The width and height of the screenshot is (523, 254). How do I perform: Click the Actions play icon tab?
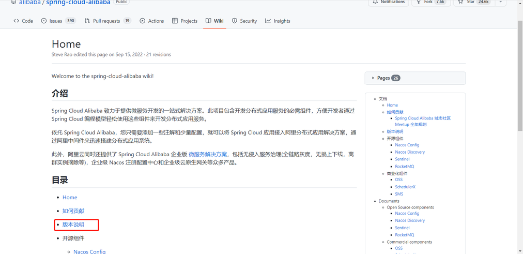143,21
